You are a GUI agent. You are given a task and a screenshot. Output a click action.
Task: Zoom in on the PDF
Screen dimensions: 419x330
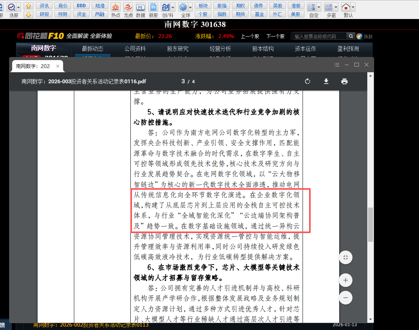click(346, 280)
